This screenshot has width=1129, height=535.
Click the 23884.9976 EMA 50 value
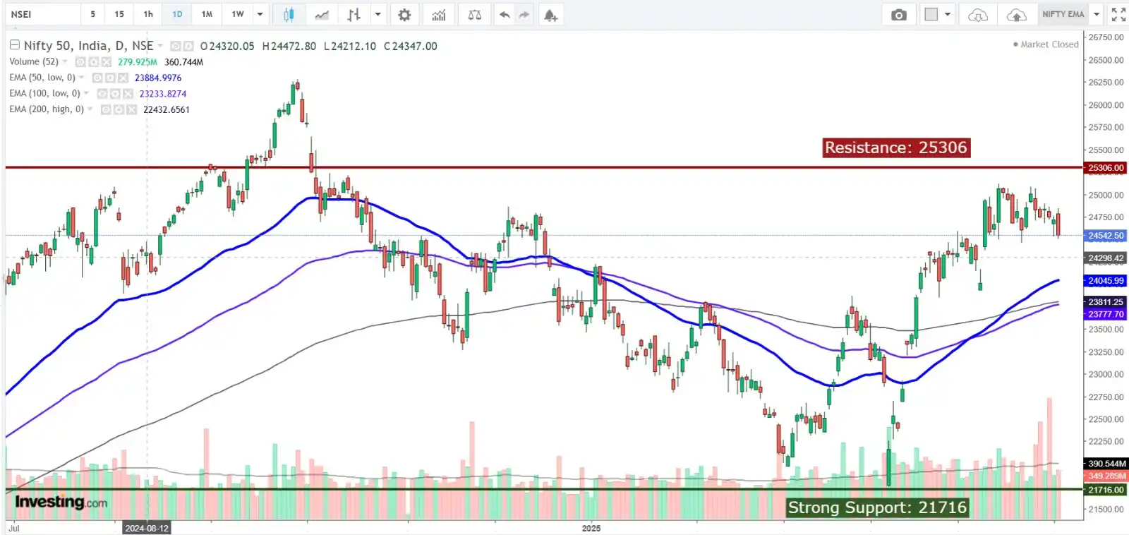point(158,78)
